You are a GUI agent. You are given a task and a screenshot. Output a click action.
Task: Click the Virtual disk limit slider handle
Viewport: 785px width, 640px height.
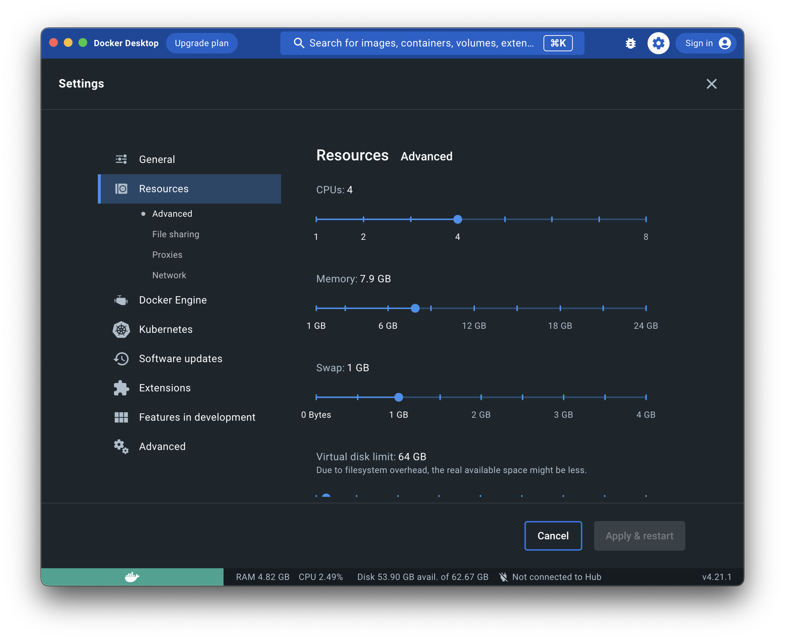(326, 495)
